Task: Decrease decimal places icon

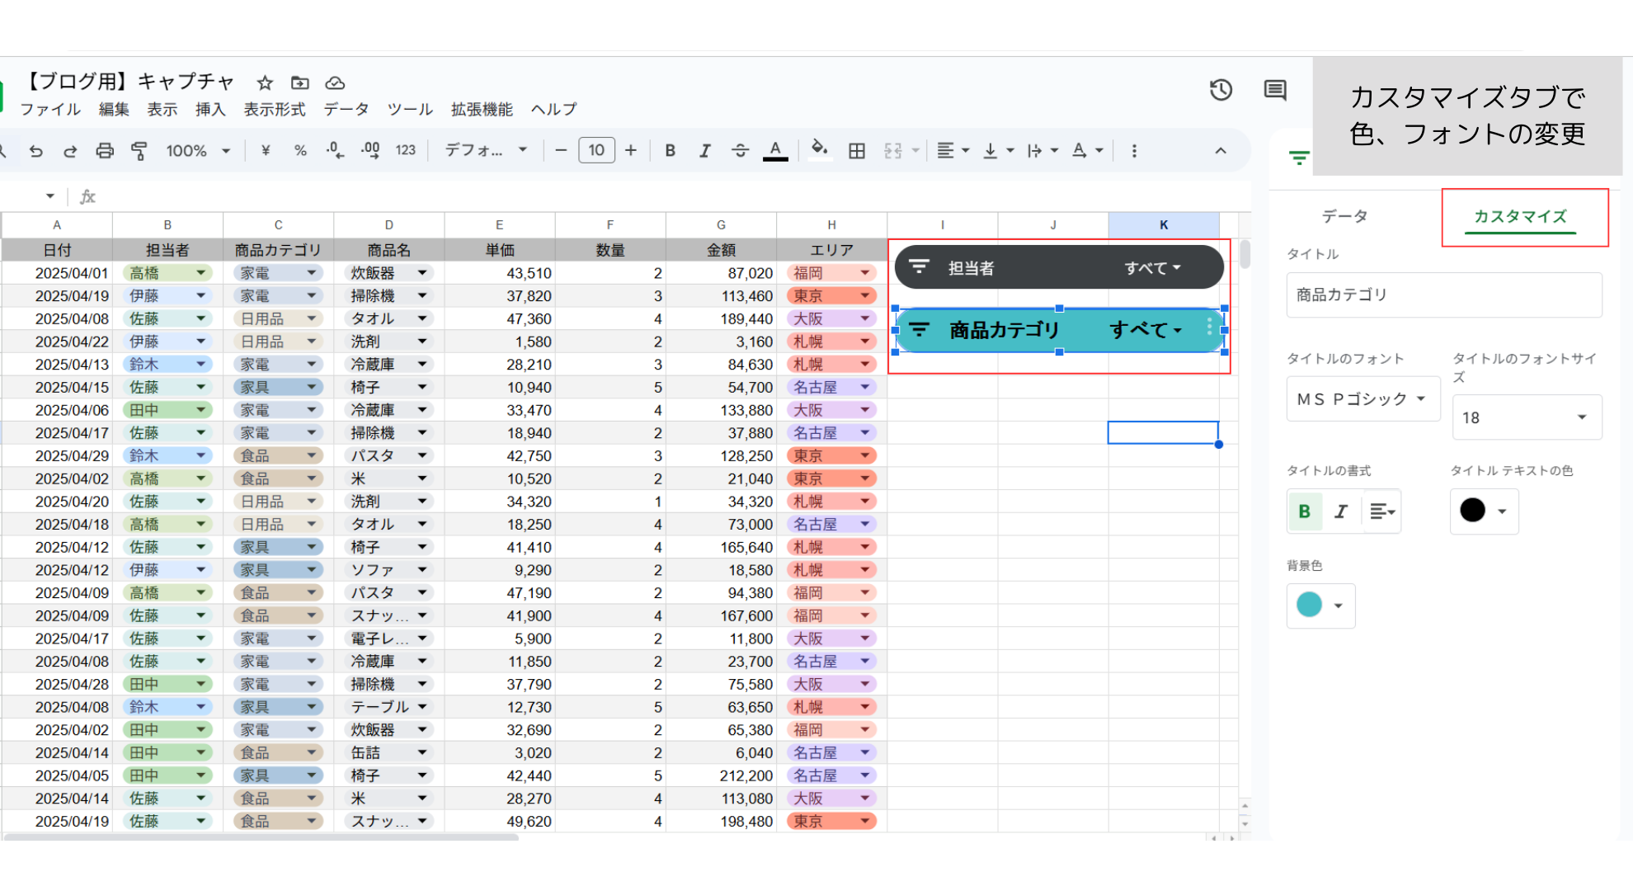Action: click(x=335, y=151)
